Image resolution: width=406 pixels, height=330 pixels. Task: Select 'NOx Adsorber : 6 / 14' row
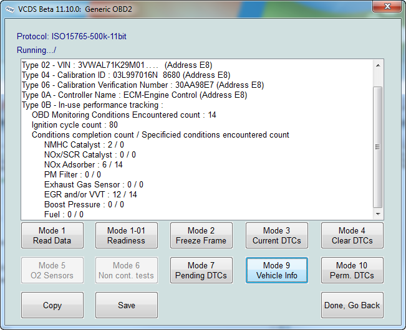tap(83, 164)
